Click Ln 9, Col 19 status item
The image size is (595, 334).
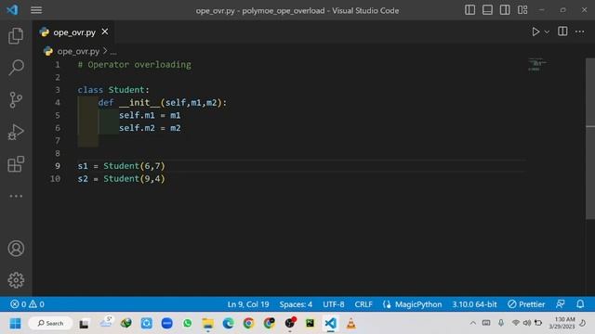tap(248, 304)
